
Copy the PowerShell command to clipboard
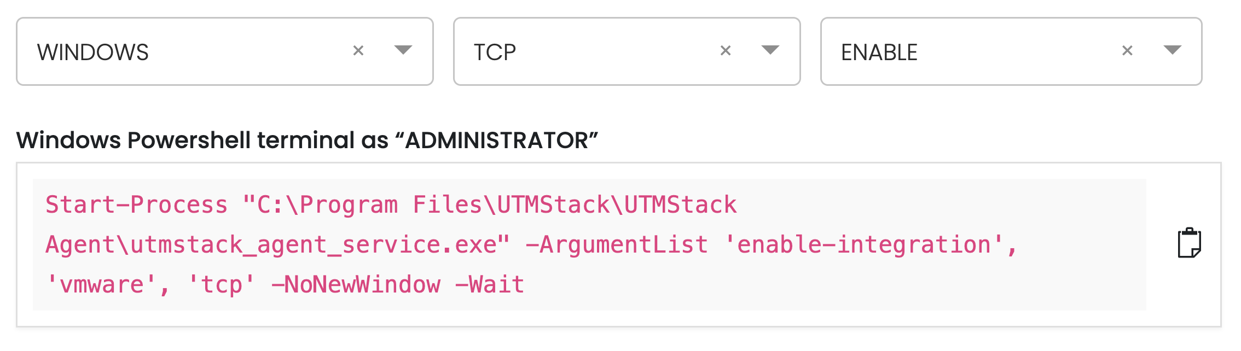[1189, 243]
